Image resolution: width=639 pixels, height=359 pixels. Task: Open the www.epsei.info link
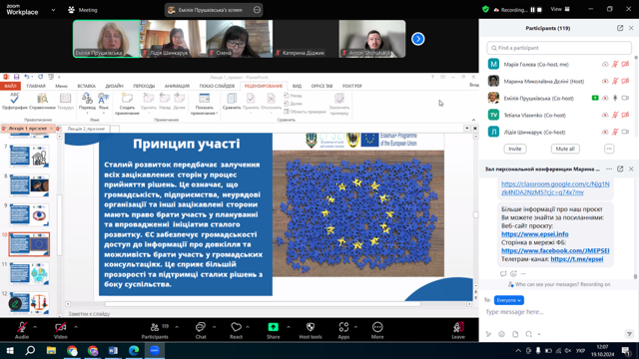click(x=535, y=234)
